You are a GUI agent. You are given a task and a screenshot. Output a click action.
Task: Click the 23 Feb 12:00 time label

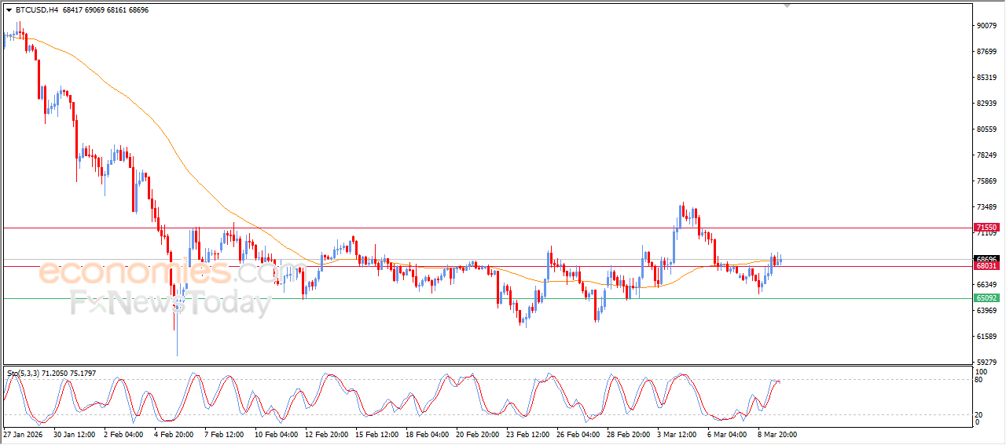tap(527, 434)
